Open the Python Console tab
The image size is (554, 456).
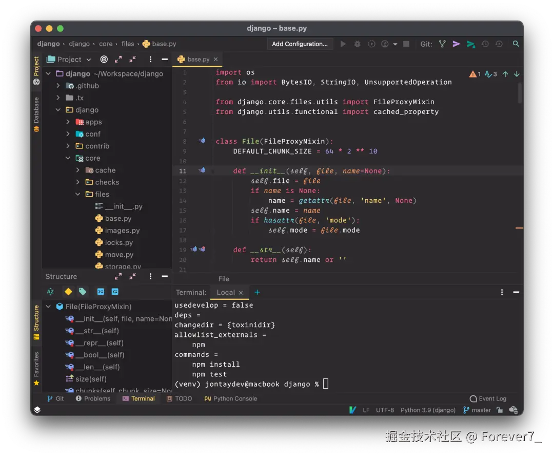[231, 398]
